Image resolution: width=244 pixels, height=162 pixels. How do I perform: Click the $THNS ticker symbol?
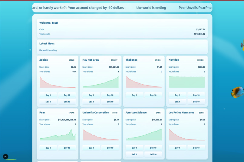point(157,60)
